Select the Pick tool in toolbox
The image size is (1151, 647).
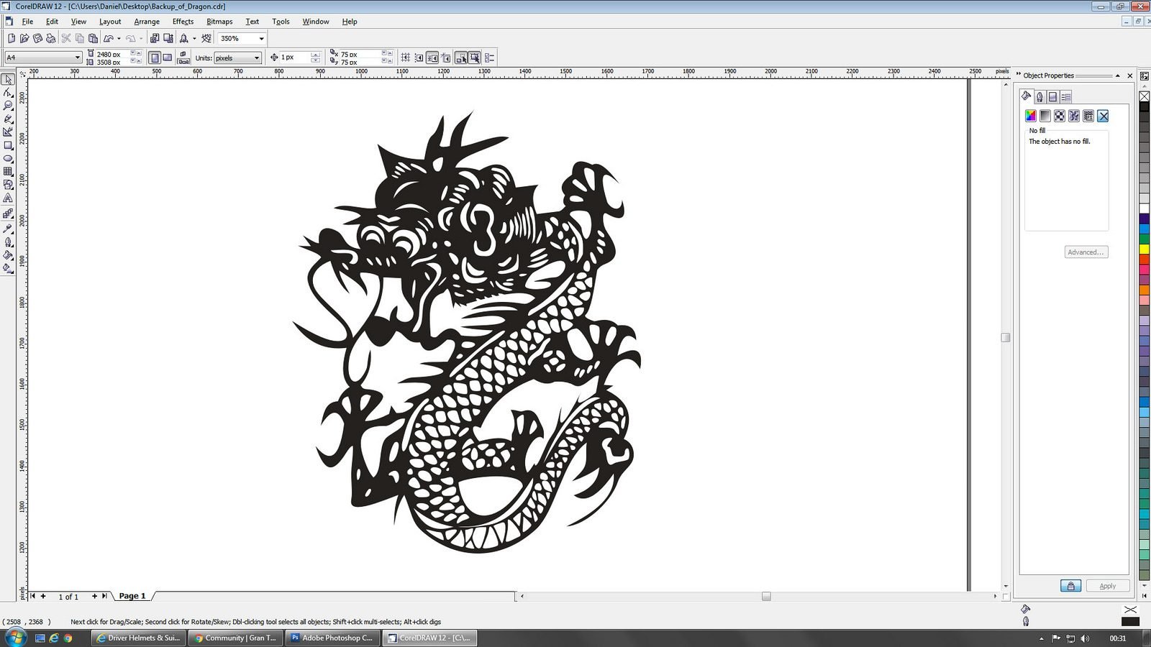coord(8,79)
